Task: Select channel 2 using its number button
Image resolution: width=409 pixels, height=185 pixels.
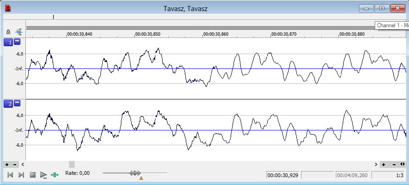Action: pos(8,104)
